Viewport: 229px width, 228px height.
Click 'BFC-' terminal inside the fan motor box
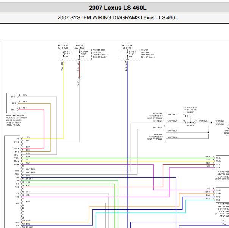[13, 97]
